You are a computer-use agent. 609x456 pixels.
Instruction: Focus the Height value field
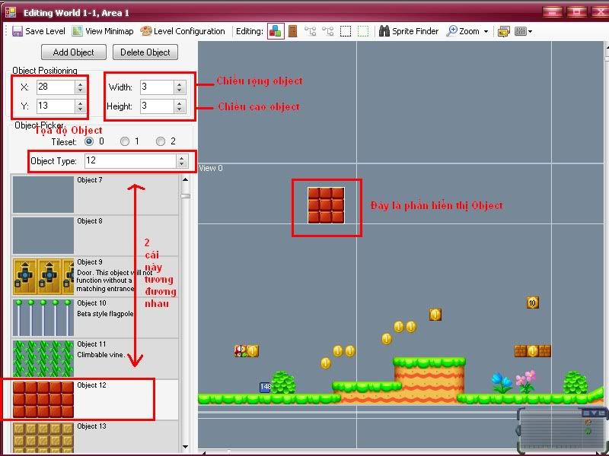157,106
